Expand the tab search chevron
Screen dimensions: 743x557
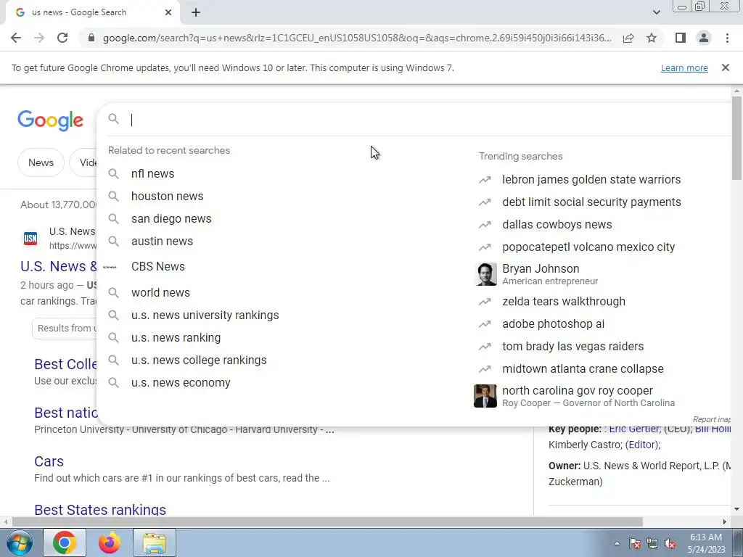pos(656,12)
